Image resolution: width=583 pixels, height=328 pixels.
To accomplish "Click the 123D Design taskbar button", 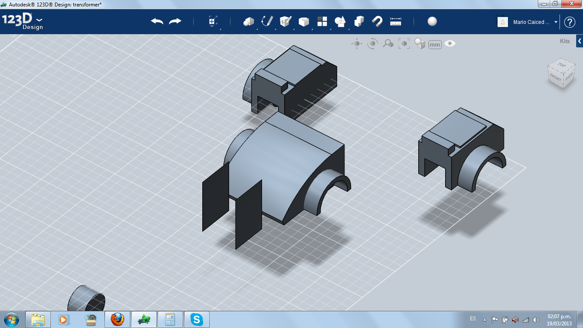I will tap(143, 319).
